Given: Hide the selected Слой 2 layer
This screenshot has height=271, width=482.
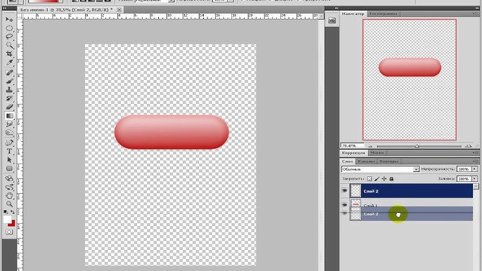Looking at the screenshot, I should 344,191.
